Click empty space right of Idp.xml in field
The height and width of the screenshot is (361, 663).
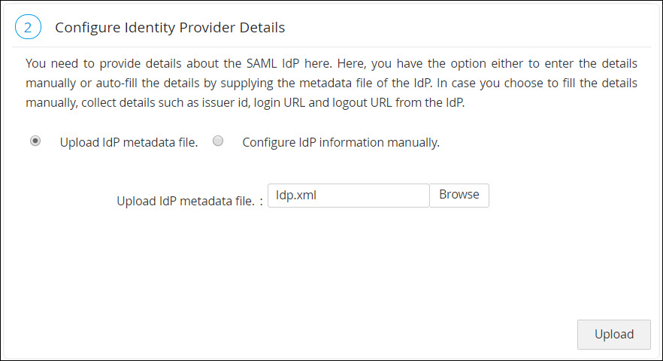[376, 195]
